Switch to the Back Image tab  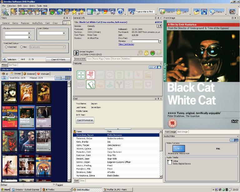[x=182, y=132]
